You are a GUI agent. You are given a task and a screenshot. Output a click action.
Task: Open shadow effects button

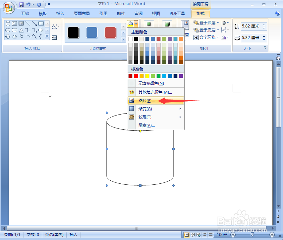(149, 24)
